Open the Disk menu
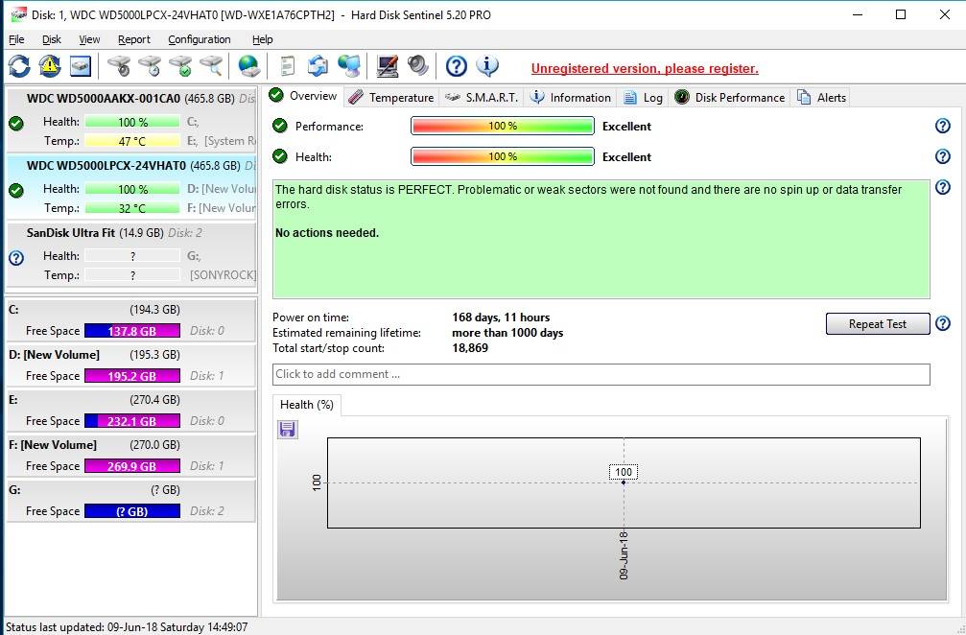This screenshot has width=966, height=635. [x=52, y=39]
